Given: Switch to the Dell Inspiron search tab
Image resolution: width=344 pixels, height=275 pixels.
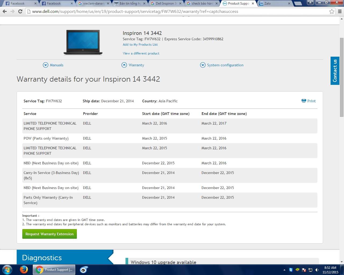Looking at the screenshot, I should tap(166, 3).
